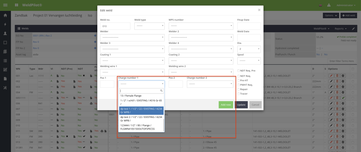The image size is (361, 152).
Task: Choose the 'dp test 2' charge option
Action: pyautogui.click(x=141, y=119)
